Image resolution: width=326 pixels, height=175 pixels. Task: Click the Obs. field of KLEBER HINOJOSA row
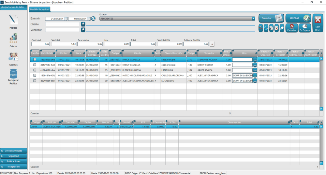[x=242, y=70]
